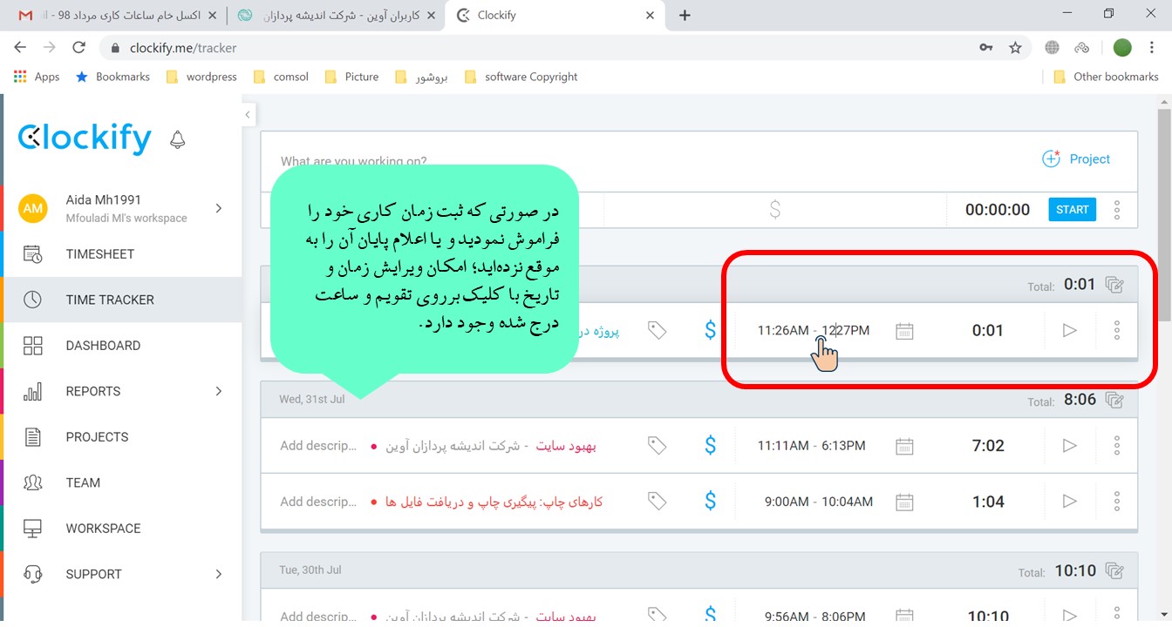
Task: Click Add description in the 7:02 entry
Action: pos(318,446)
